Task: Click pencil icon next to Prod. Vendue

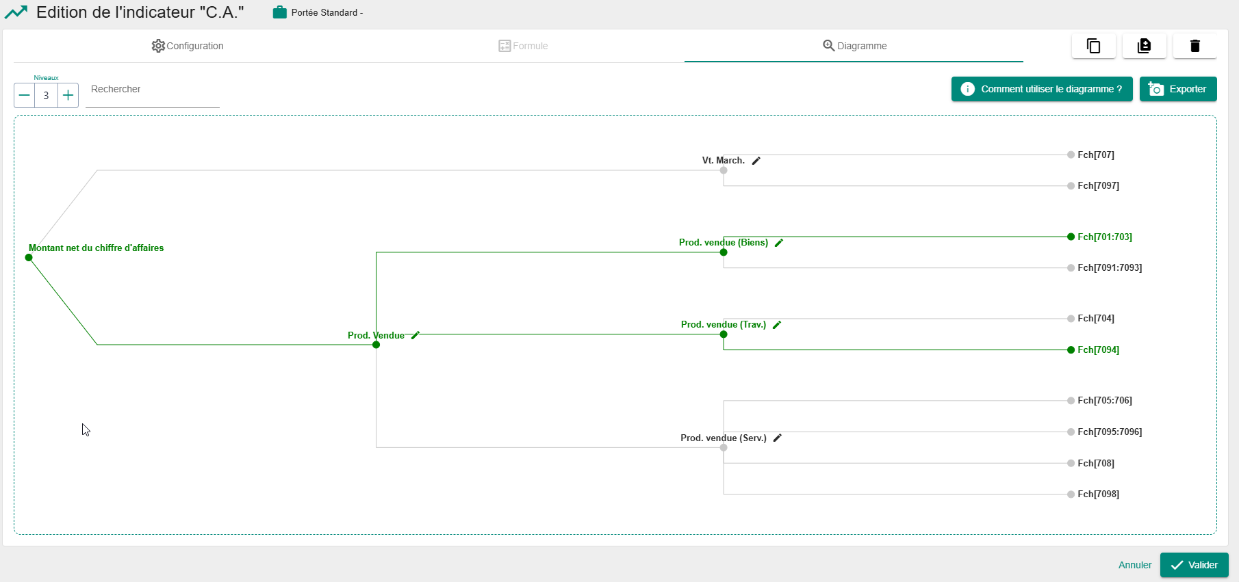Action: [416, 335]
